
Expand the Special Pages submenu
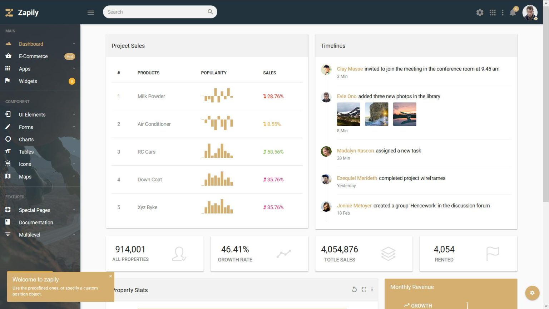(35, 210)
